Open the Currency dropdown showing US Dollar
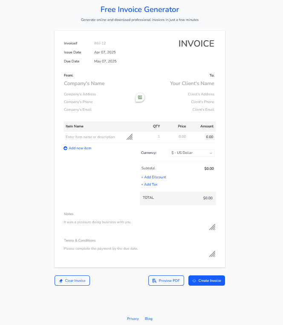The height and width of the screenshot is (325, 283). pos(192,153)
